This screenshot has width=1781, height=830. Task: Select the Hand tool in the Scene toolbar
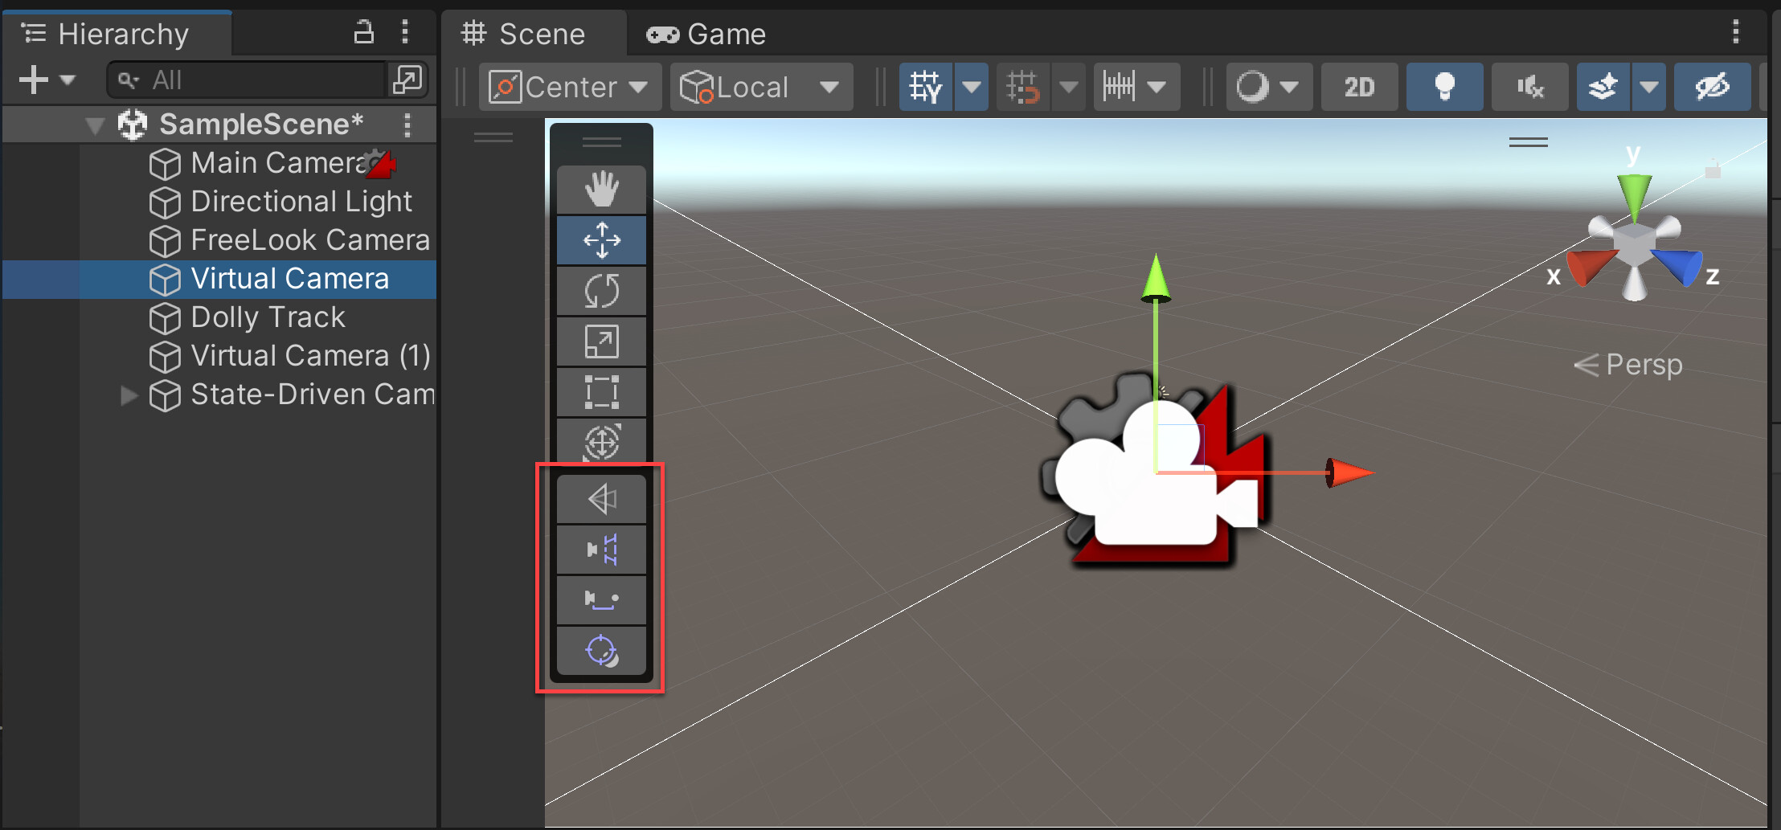(601, 189)
